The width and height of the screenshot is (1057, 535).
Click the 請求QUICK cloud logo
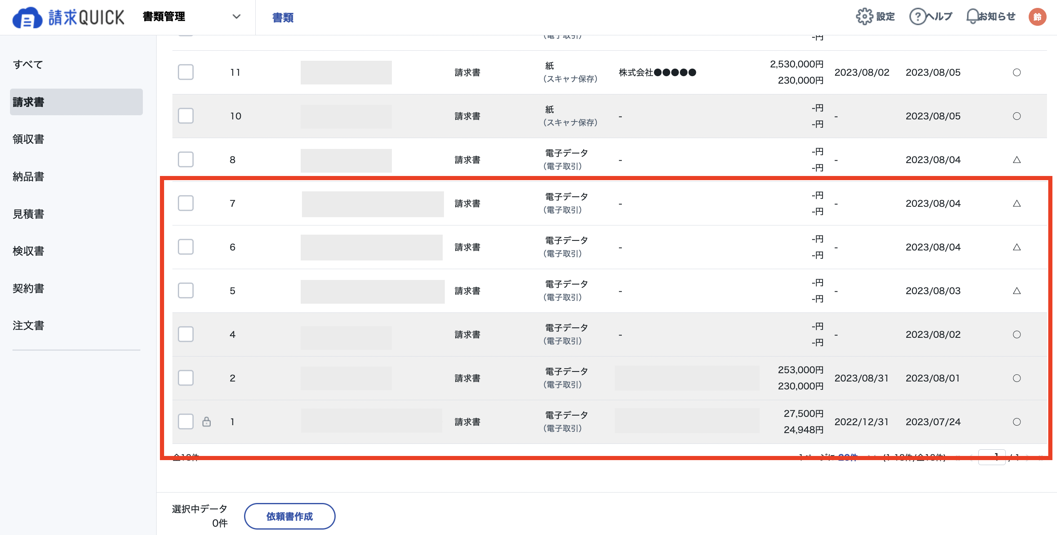(x=69, y=17)
